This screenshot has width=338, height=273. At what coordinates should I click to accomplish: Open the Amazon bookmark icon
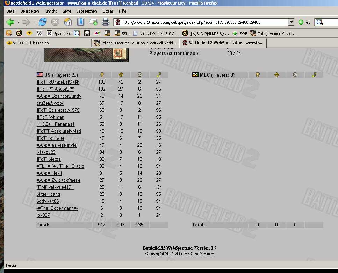[x=107, y=33]
